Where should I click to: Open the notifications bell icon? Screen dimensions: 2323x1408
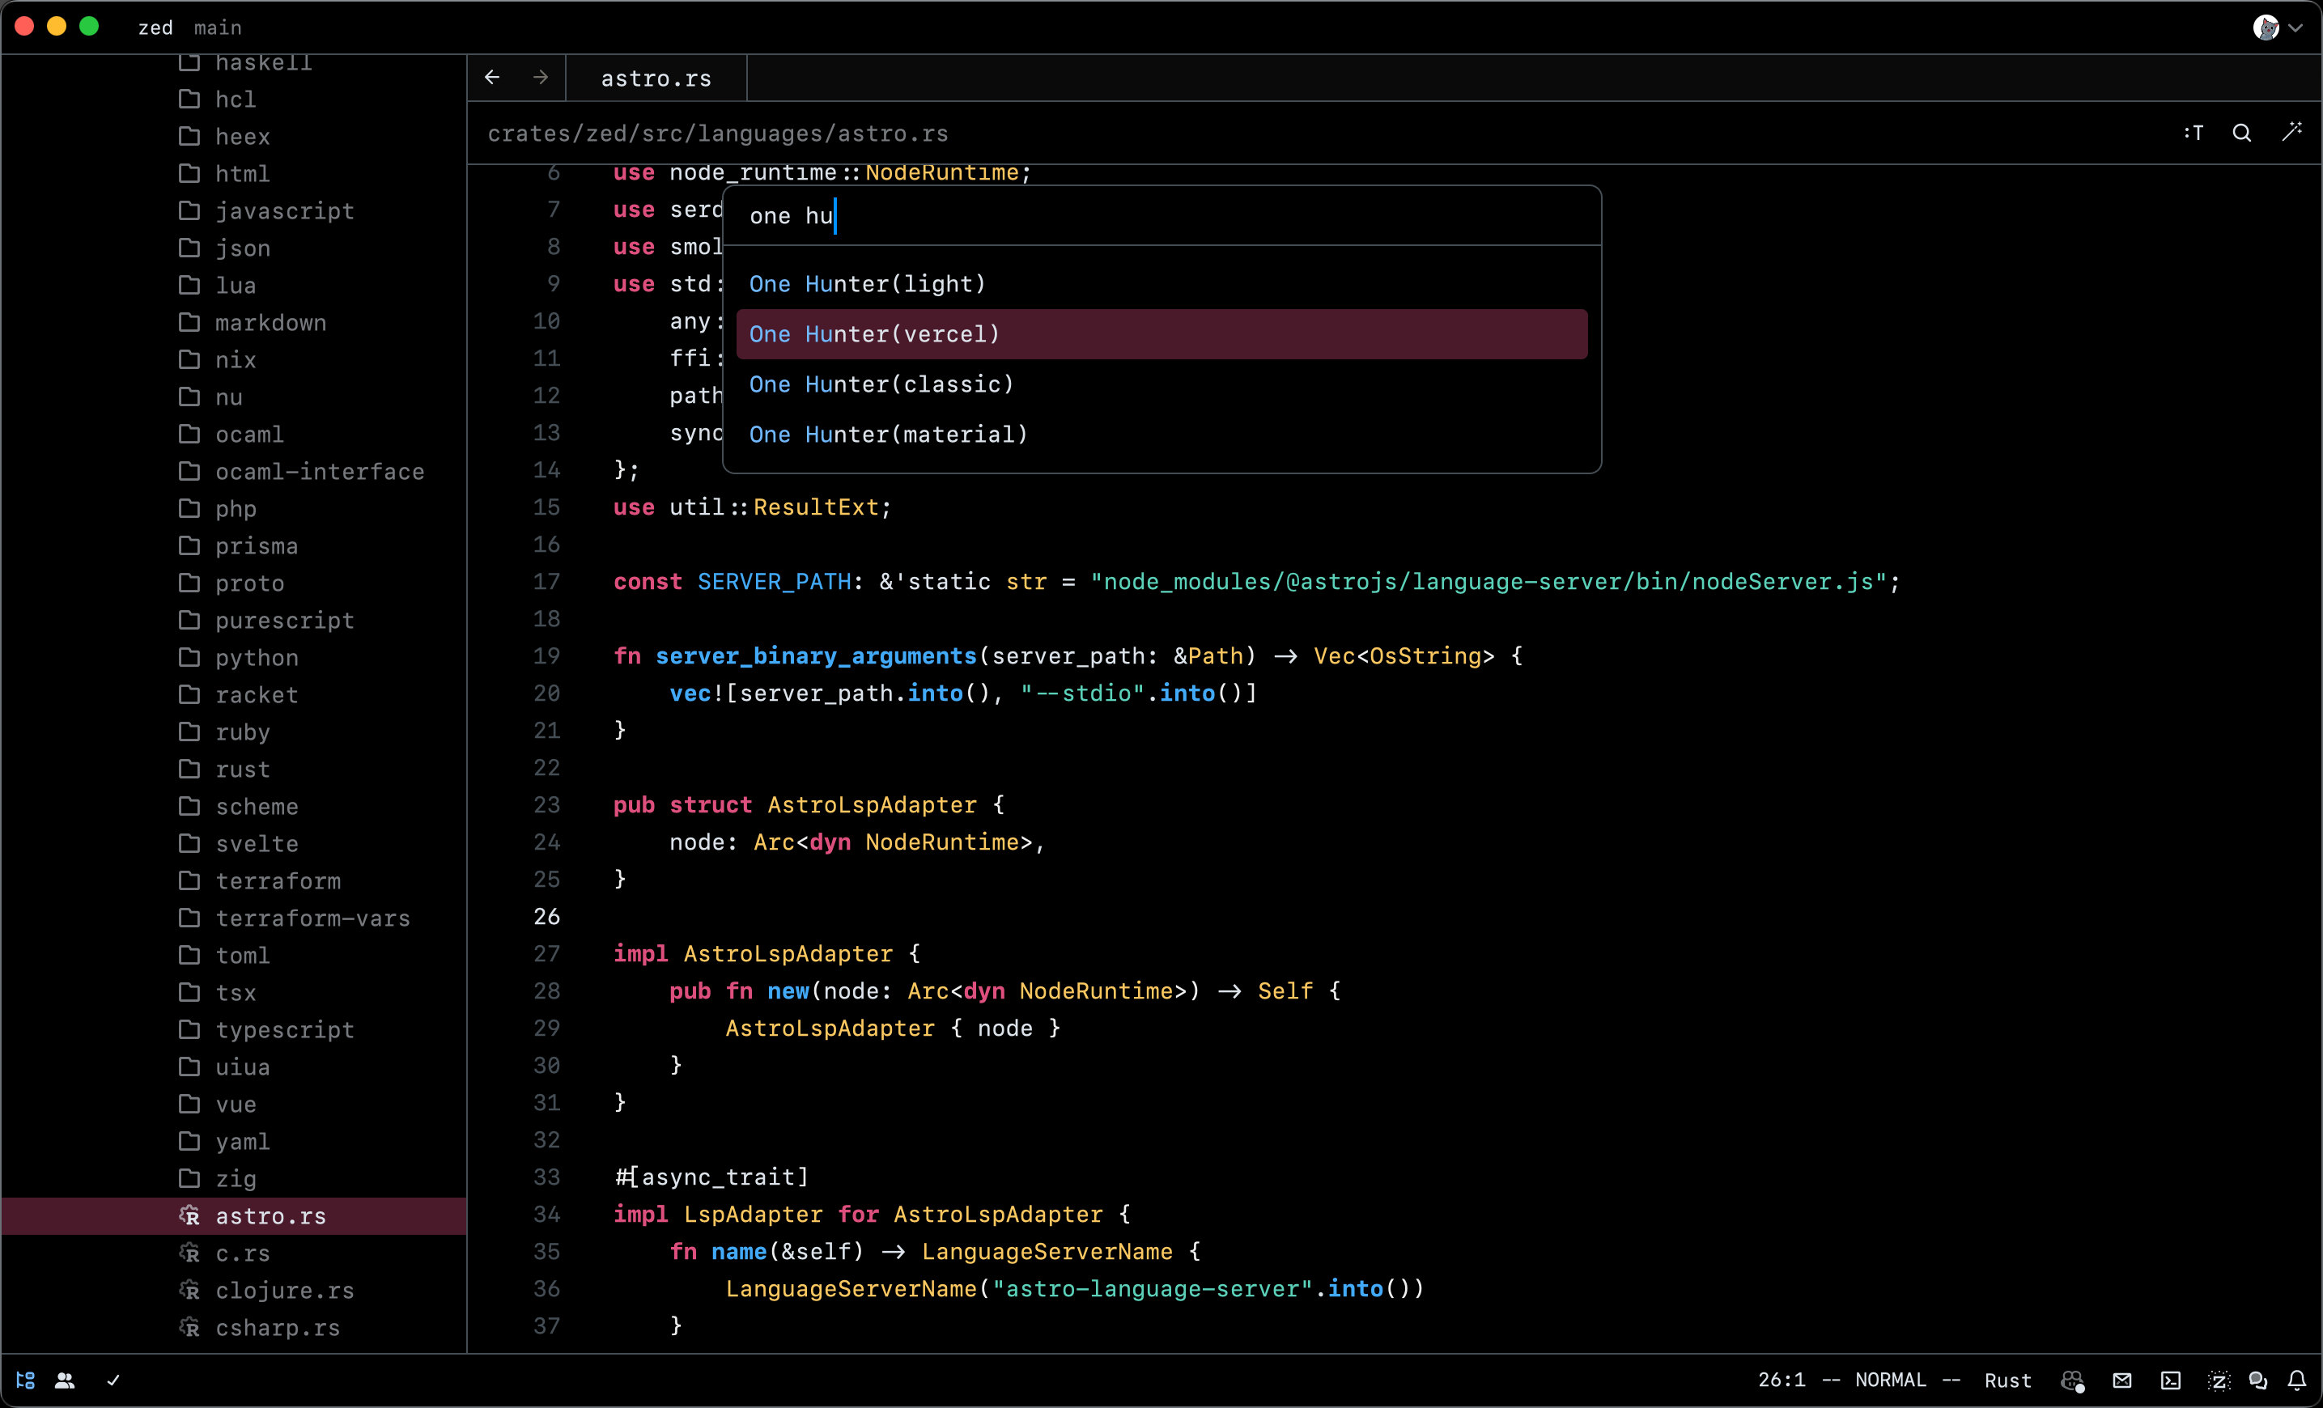[2296, 1380]
